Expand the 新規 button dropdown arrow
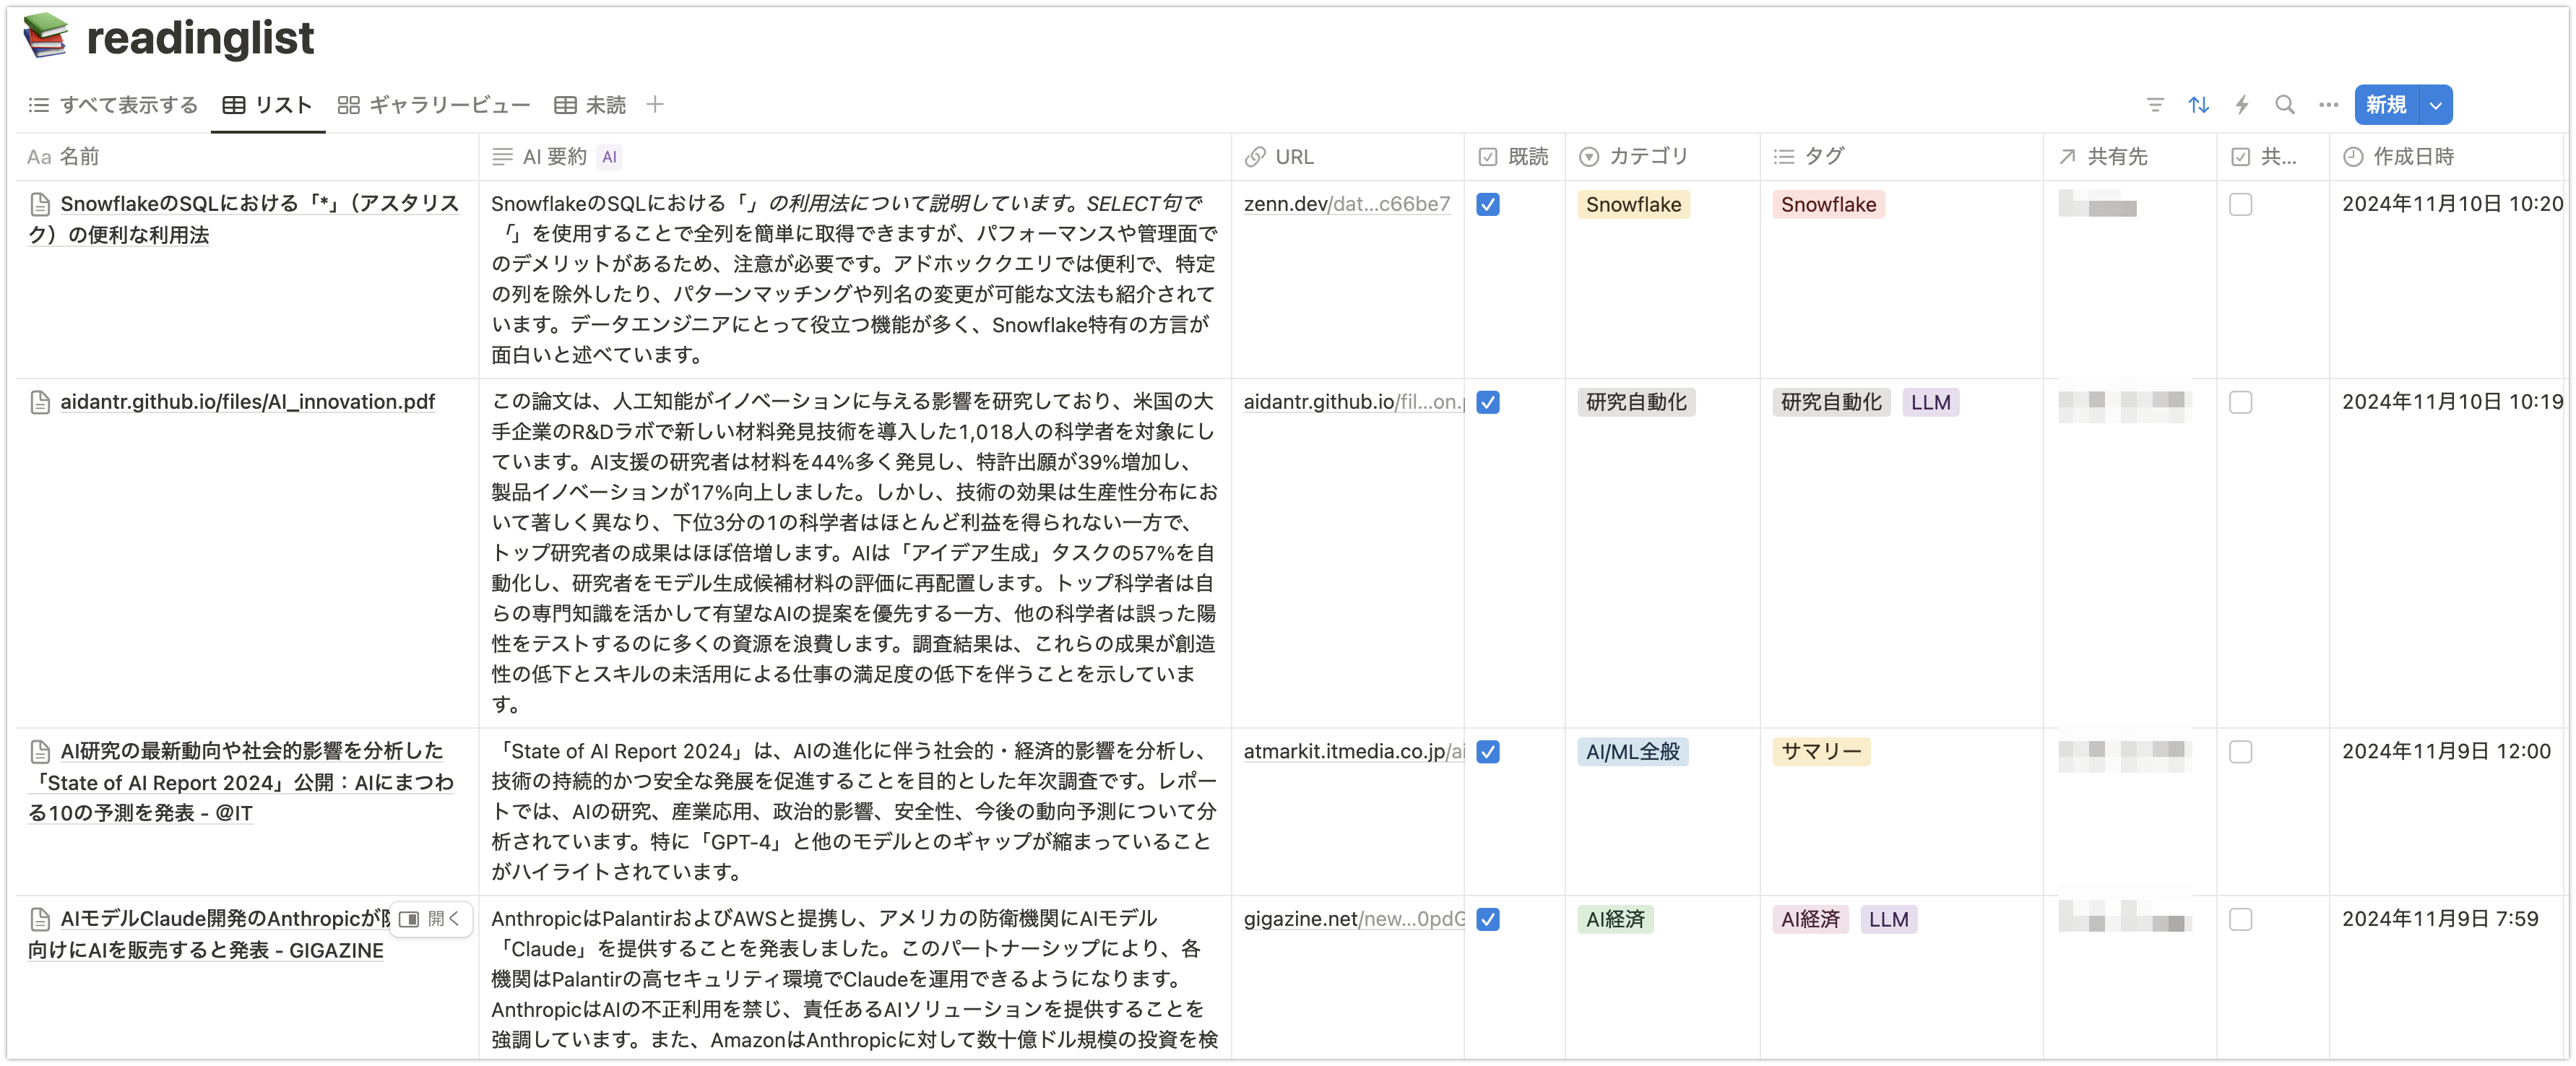The height and width of the screenshot is (1066, 2576). click(x=2436, y=105)
